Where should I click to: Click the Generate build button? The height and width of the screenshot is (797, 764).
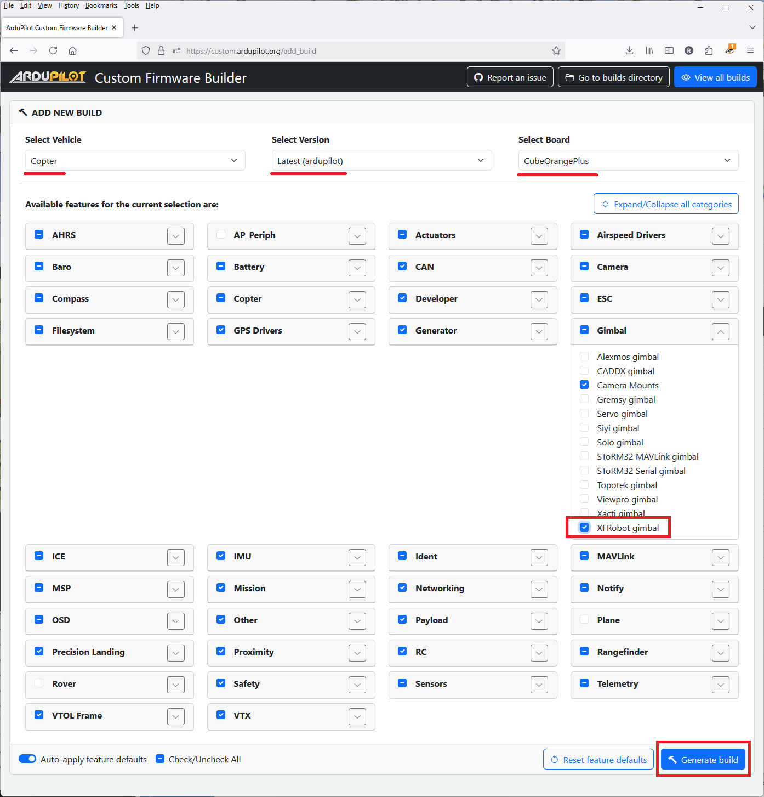(703, 760)
